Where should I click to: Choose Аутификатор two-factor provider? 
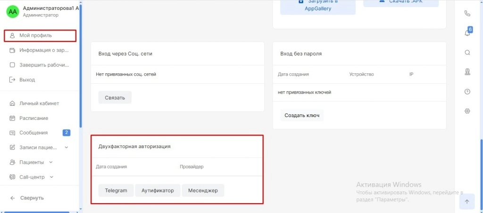tap(158, 190)
